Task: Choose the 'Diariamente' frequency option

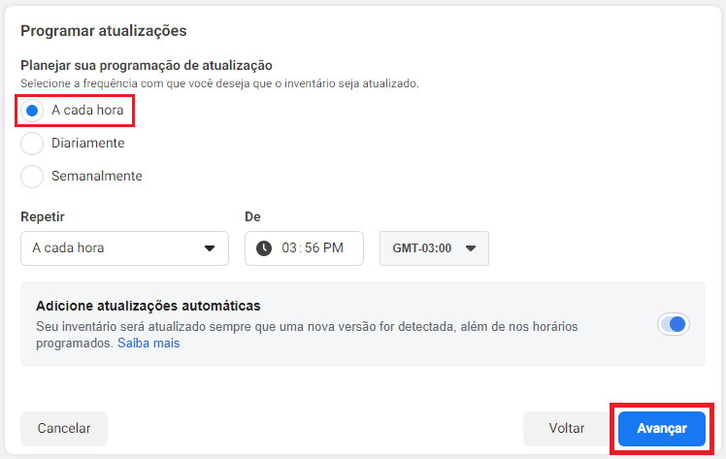Action: [x=32, y=144]
